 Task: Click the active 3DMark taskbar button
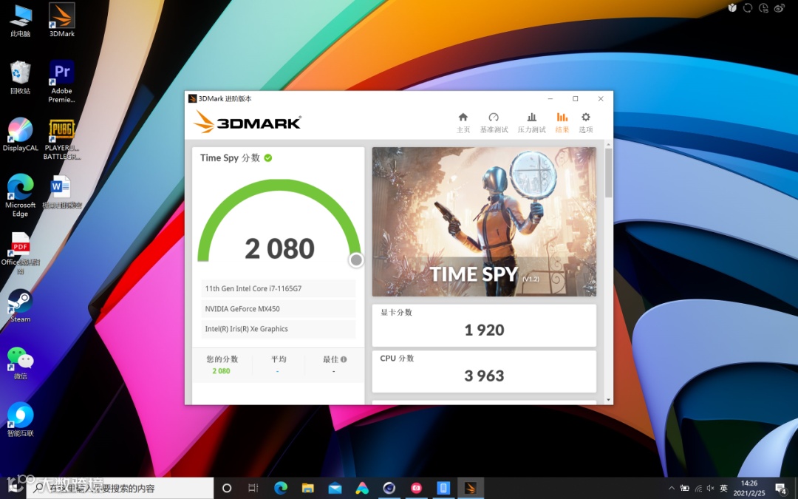click(471, 488)
